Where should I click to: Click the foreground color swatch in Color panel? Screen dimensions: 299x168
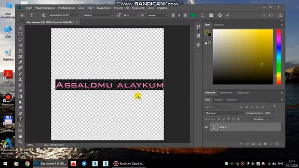(207, 32)
